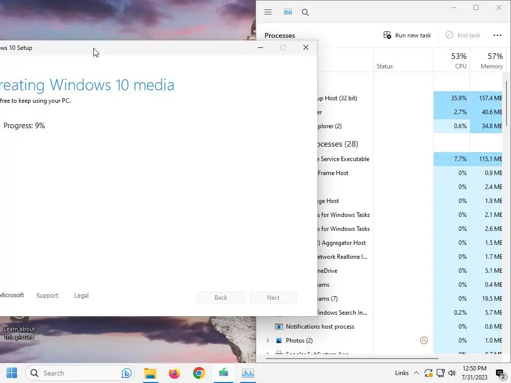Click the Task Manager horizontal scrollbar
This screenshot has height=383, width=511.
[x=352, y=358]
